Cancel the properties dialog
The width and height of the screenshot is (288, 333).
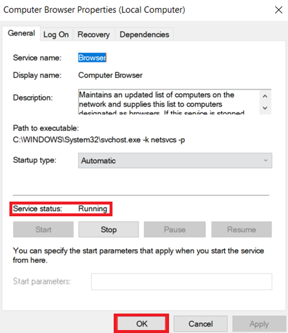point(201,324)
